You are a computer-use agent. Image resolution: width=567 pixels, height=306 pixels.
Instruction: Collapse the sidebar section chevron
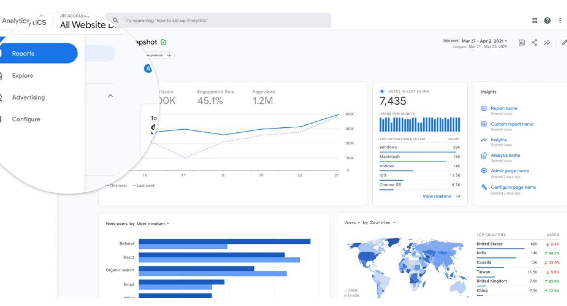click(x=110, y=95)
